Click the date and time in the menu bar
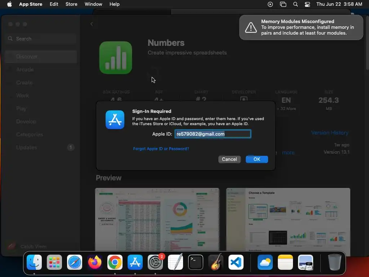Viewport: 369px width, 277px height. (339, 4)
